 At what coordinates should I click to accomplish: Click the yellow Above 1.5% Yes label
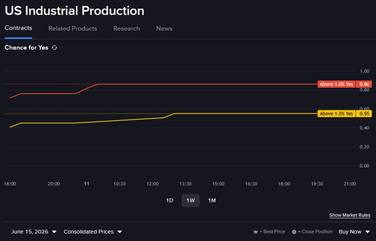pyautogui.click(x=336, y=114)
